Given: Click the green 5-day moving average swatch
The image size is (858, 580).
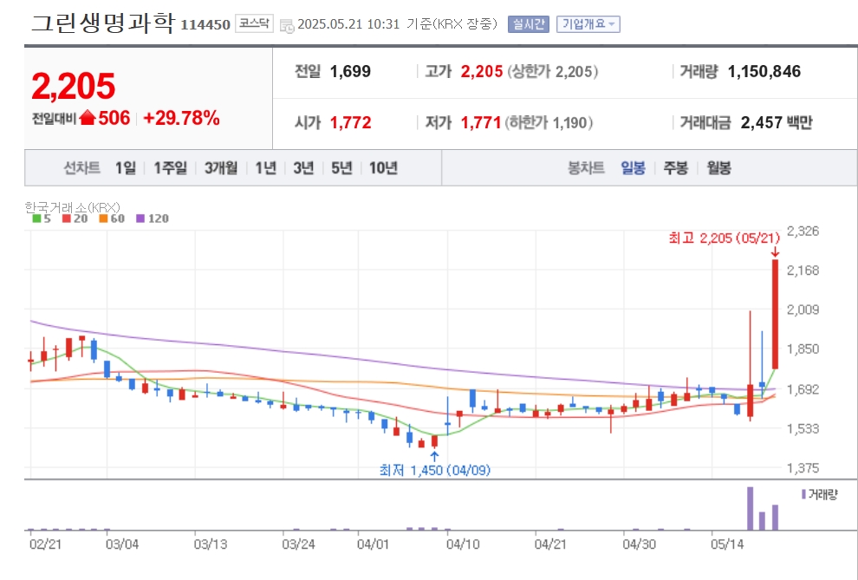Looking at the screenshot, I should 36,218.
